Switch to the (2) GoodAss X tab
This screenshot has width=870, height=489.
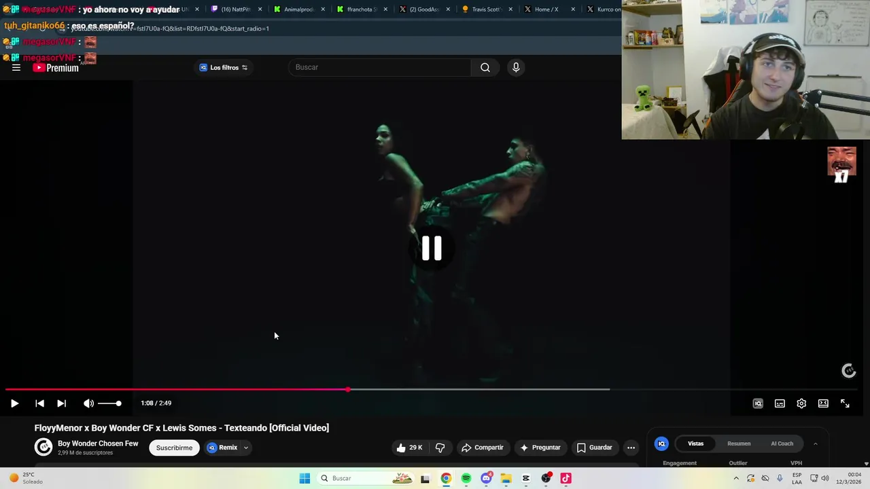tap(424, 10)
